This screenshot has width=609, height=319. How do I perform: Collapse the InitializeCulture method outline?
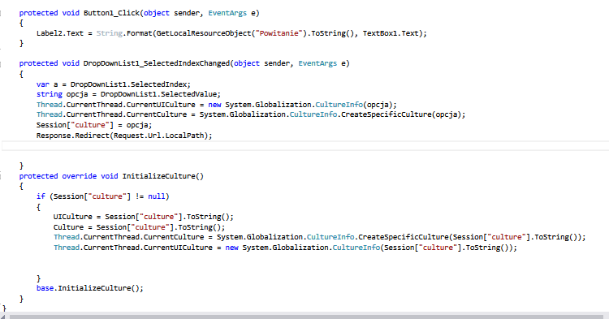[x=1, y=177]
